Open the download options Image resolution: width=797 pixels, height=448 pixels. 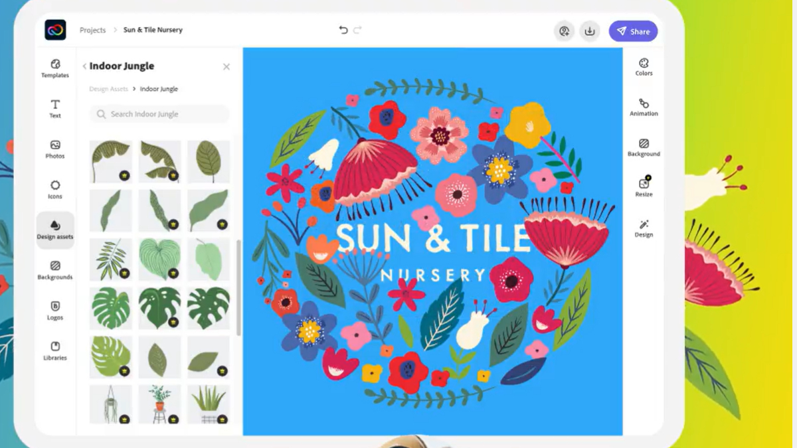[589, 31]
